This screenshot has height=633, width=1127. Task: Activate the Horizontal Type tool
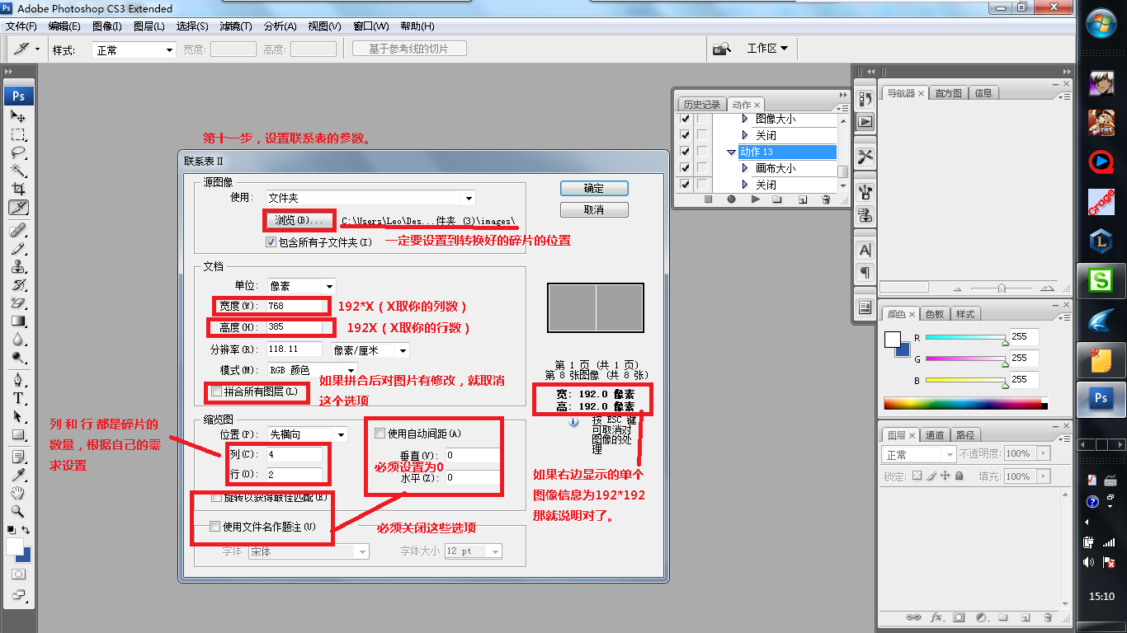tap(18, 398)
